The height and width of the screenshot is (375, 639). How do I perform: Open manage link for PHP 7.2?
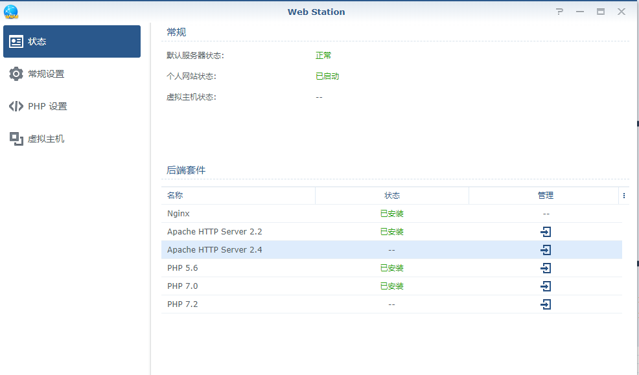pos(546,304)
